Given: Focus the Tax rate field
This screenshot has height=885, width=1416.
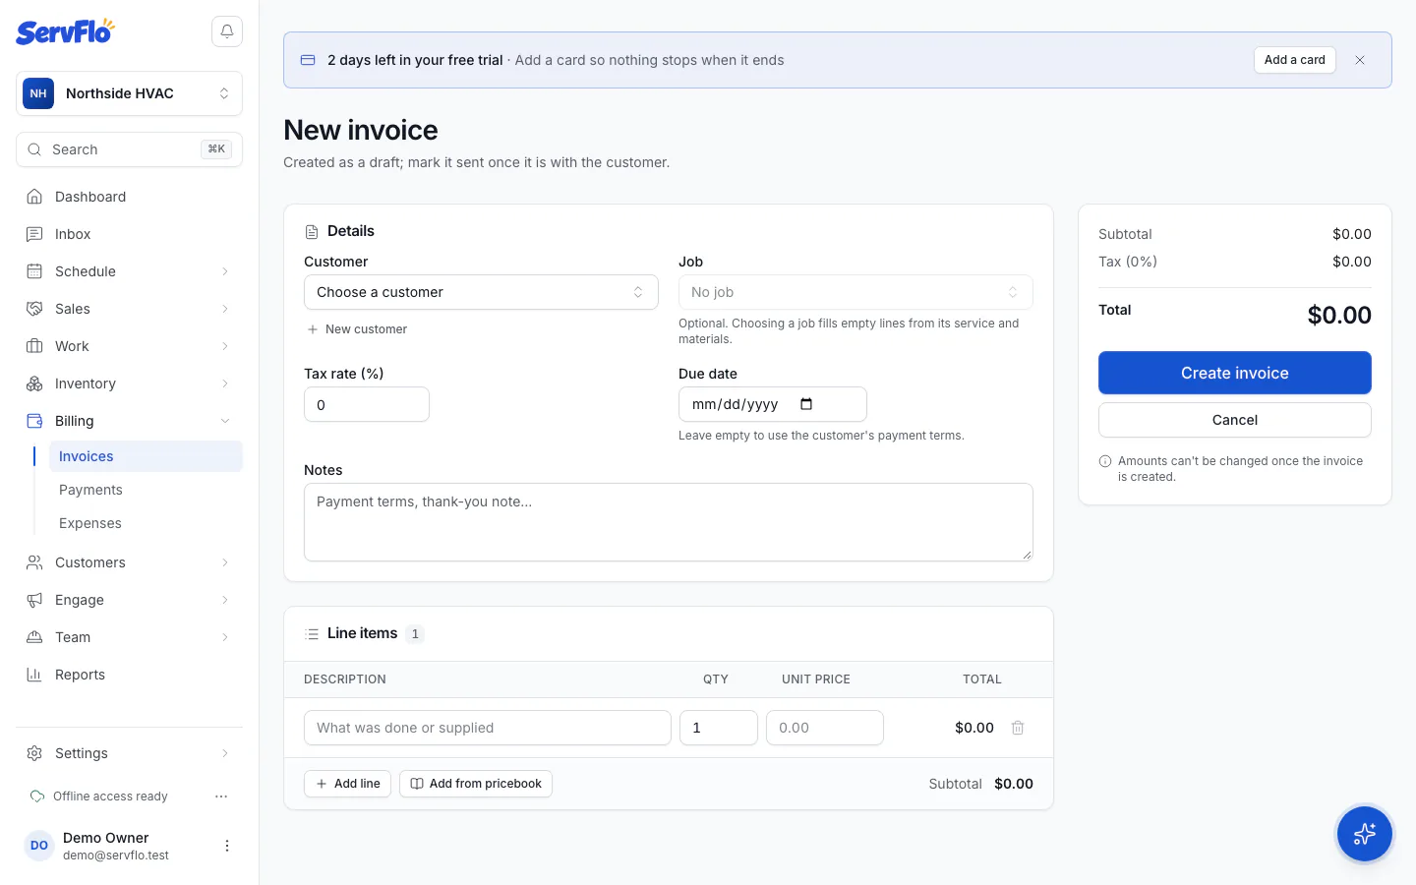Looking at the screenshot, I should [367, 404].
